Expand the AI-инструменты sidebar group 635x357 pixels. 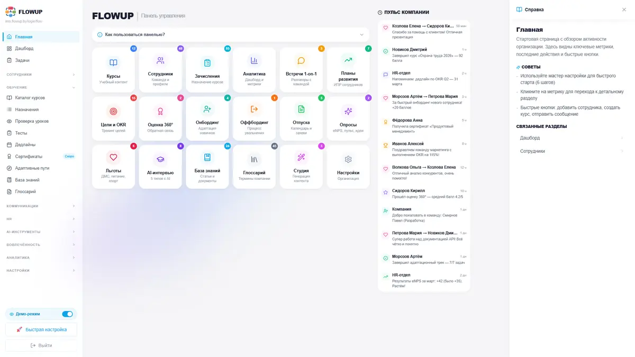(41, 232)
